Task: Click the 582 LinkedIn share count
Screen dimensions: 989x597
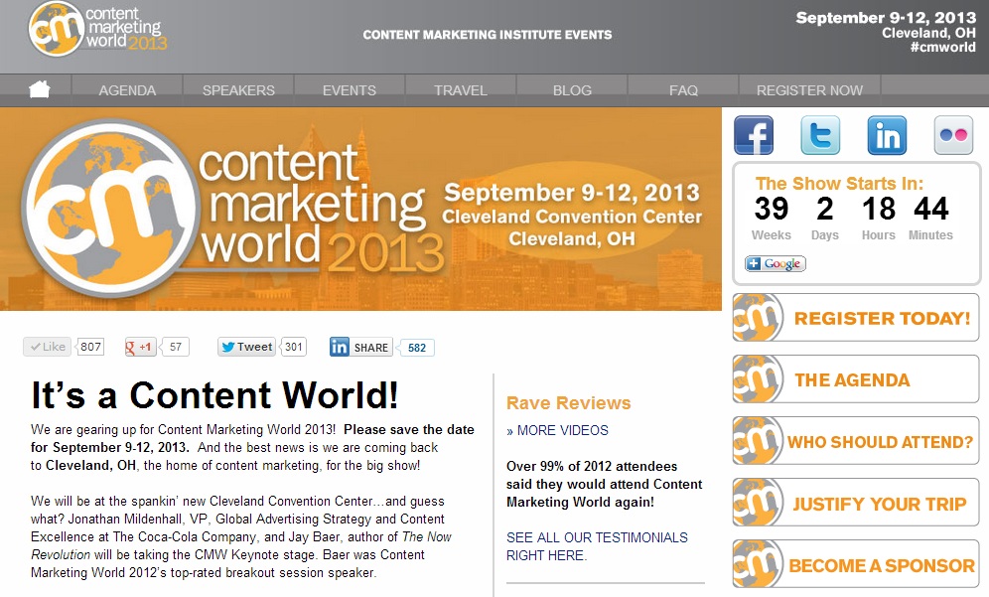Action: click(416, 347)
